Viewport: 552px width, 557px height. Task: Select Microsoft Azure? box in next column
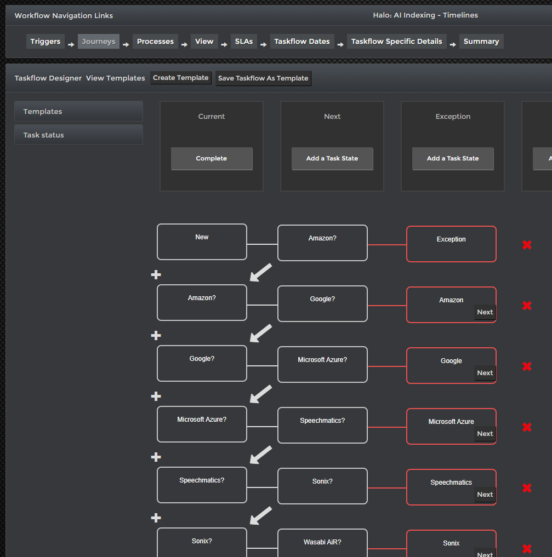click(x=322, y=364)
